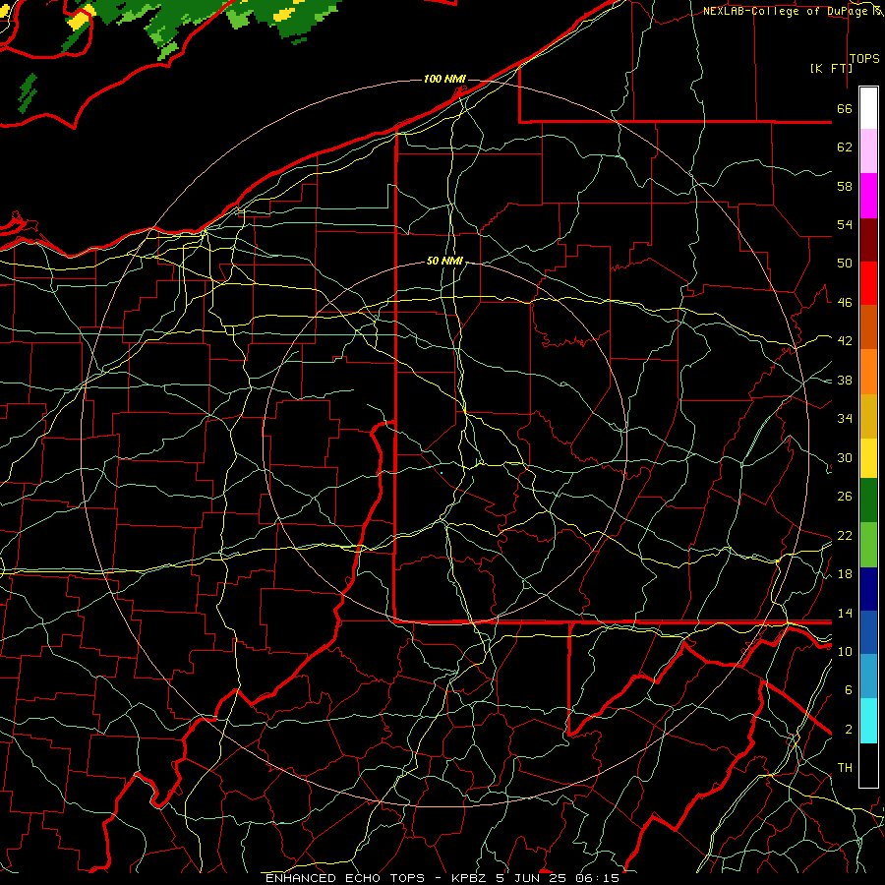Click the 5 JUN 25 date stamp

pos(533,878)
